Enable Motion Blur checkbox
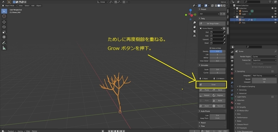278x132 pixels. pyautogui.click(x=238, y=111)
